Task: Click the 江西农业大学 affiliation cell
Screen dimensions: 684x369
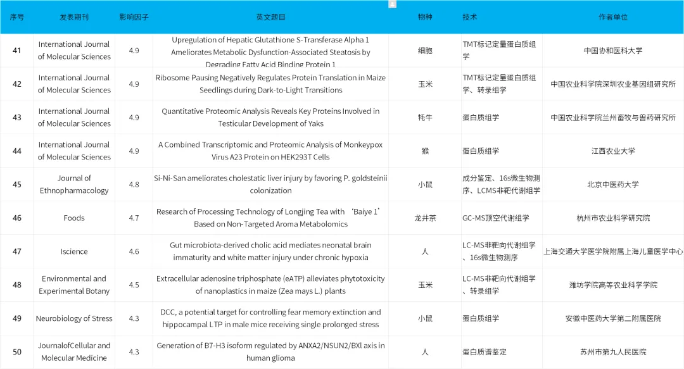Action: [613, 151]
